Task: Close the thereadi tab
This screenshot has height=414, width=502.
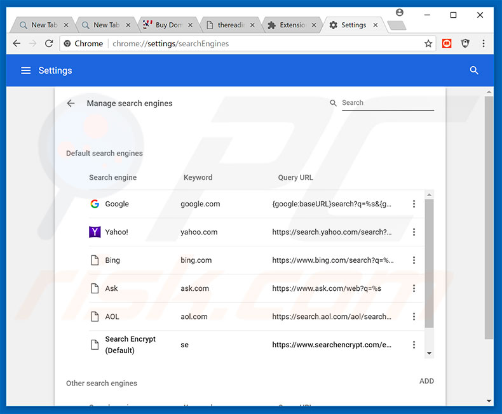Action: [x=252, y=25]
